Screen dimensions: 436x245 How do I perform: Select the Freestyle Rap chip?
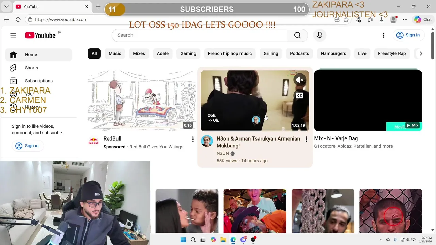click(x=392, y=53)
